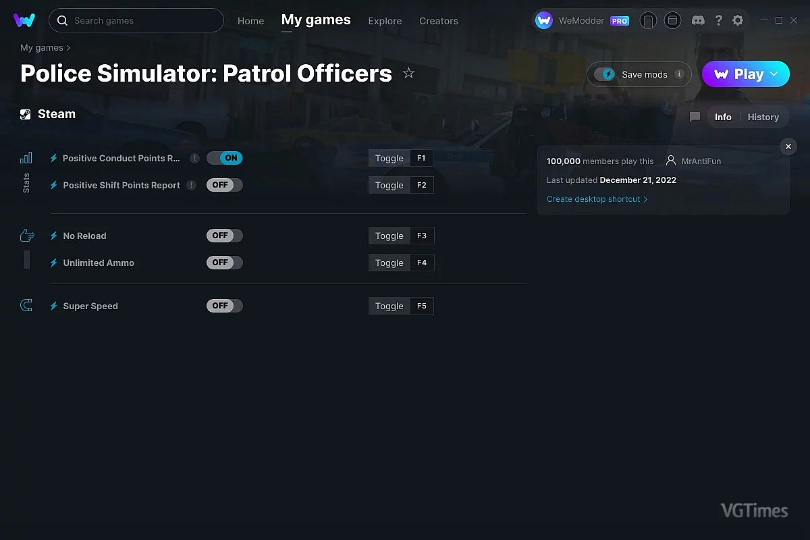
Task: Select the weapons pointing-hand category icon
Action: pos(27,236)
